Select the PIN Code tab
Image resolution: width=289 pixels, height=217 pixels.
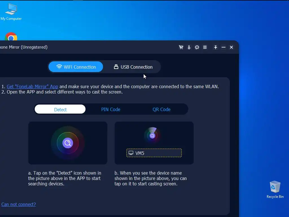[111, 109]
